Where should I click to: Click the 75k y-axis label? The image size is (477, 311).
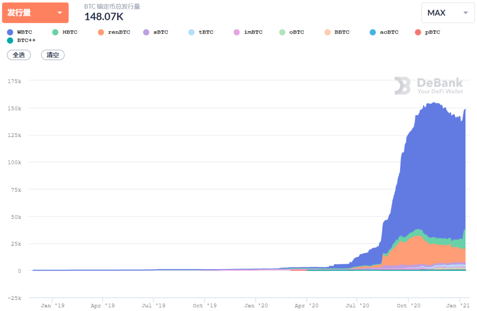point(16,190)
